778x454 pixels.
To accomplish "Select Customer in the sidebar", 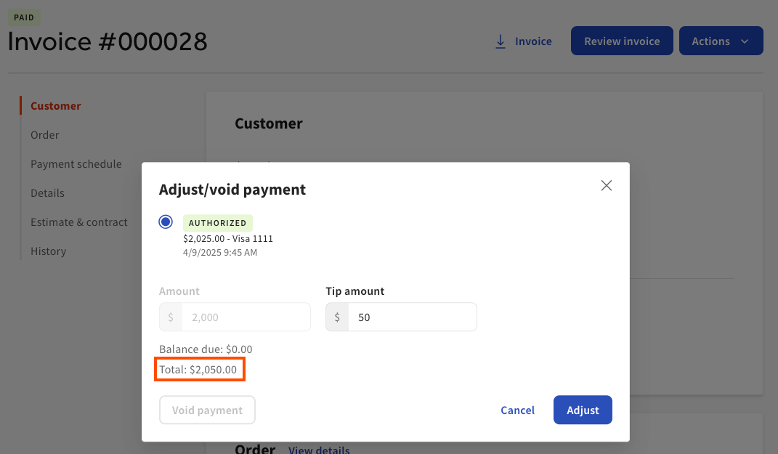I will [55, 105].
